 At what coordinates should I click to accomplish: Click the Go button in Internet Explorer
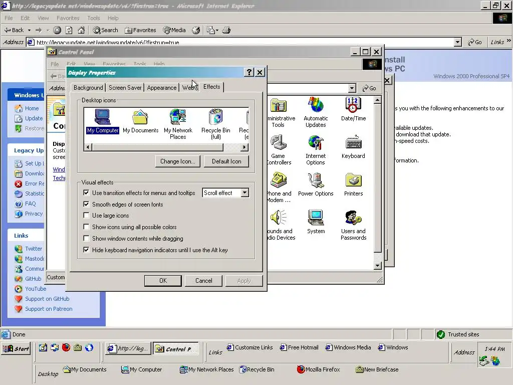pos(475,42)
